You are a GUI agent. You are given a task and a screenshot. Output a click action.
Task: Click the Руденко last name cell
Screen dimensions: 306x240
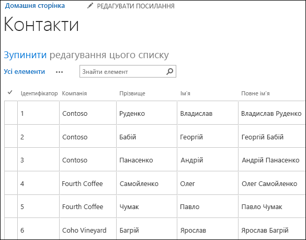pos(147,113)
